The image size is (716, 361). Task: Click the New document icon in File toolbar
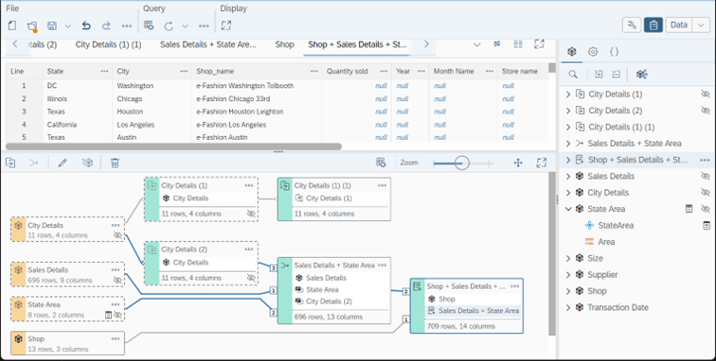click(x=12, y=26)
